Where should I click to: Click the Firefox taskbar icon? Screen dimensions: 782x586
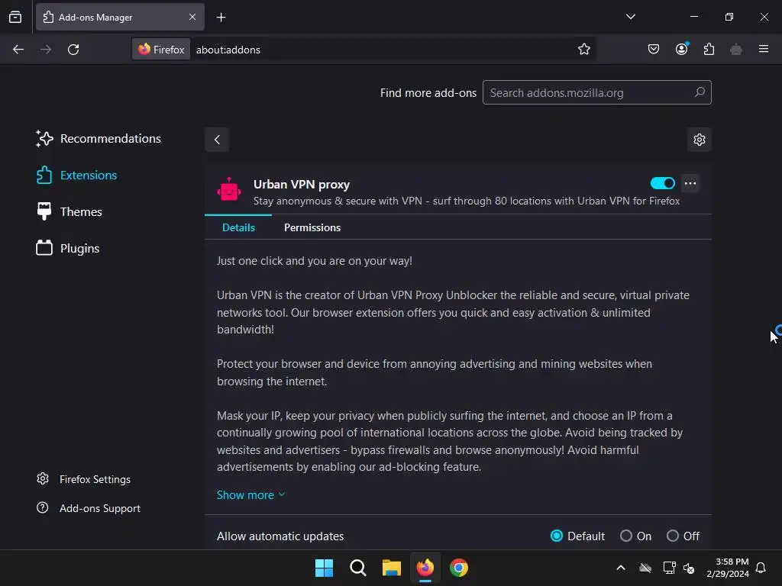(x=425, y=568)
